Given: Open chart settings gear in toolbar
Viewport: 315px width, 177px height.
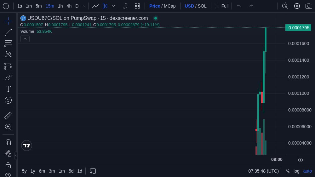Looking at the screenshot, I should pos(297,6).
